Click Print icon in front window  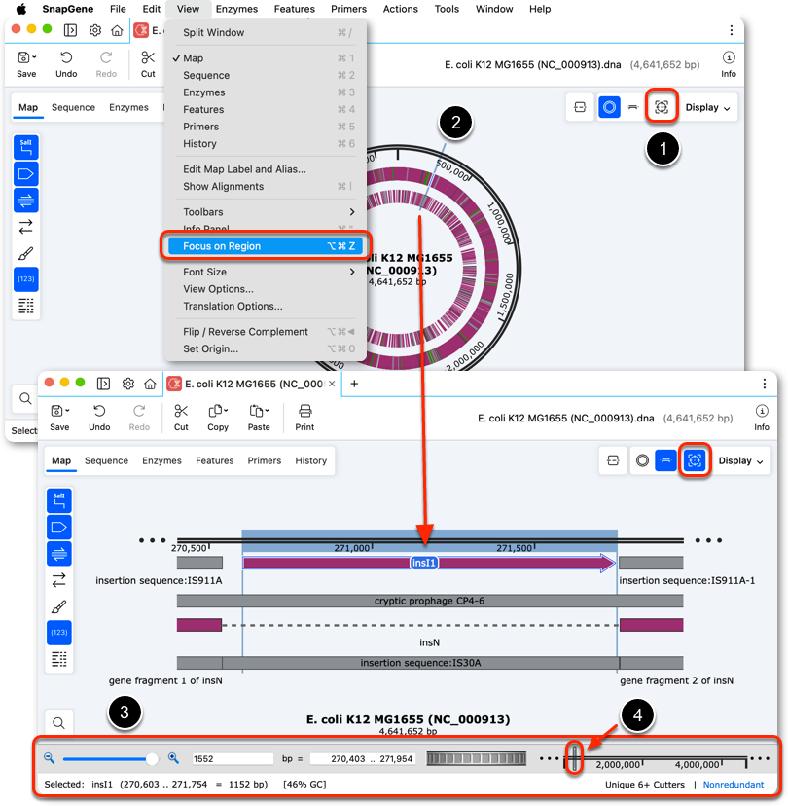(304, 411)
